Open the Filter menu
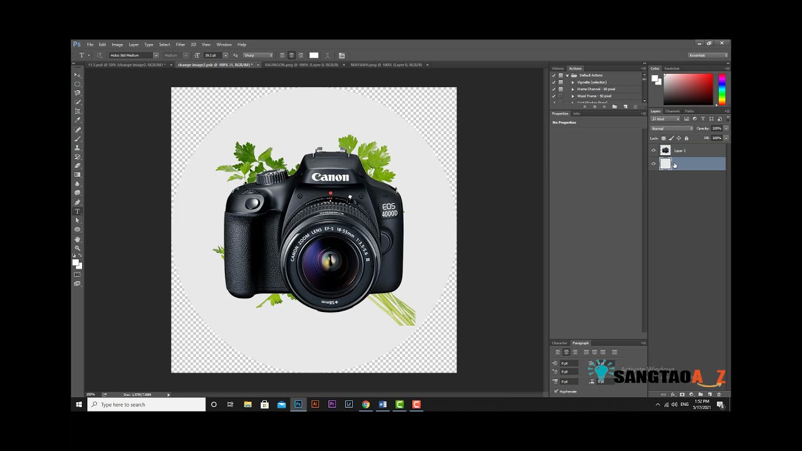 [x=180, y=44]
